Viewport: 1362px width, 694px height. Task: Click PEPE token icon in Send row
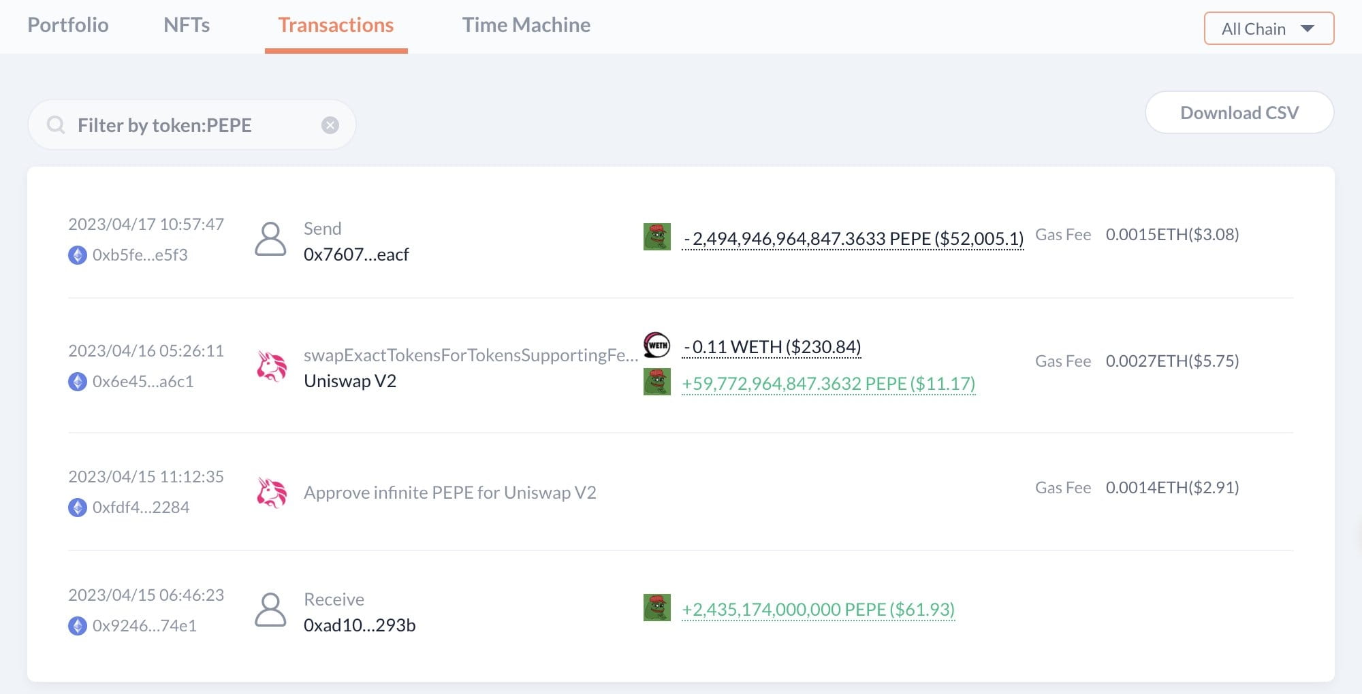pyautogui.click(x=657, y=237)
